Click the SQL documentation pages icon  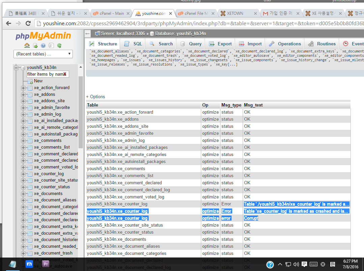(51, 45)
